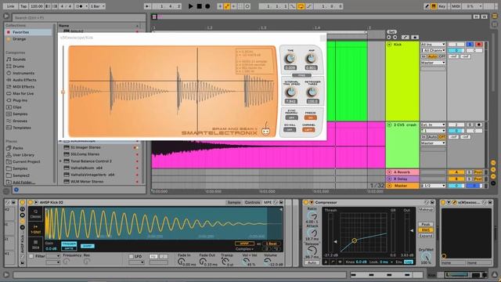This screenshot has width=501, height=282.
Task: Toggle the Link button
Action: [x=11, y=6]
